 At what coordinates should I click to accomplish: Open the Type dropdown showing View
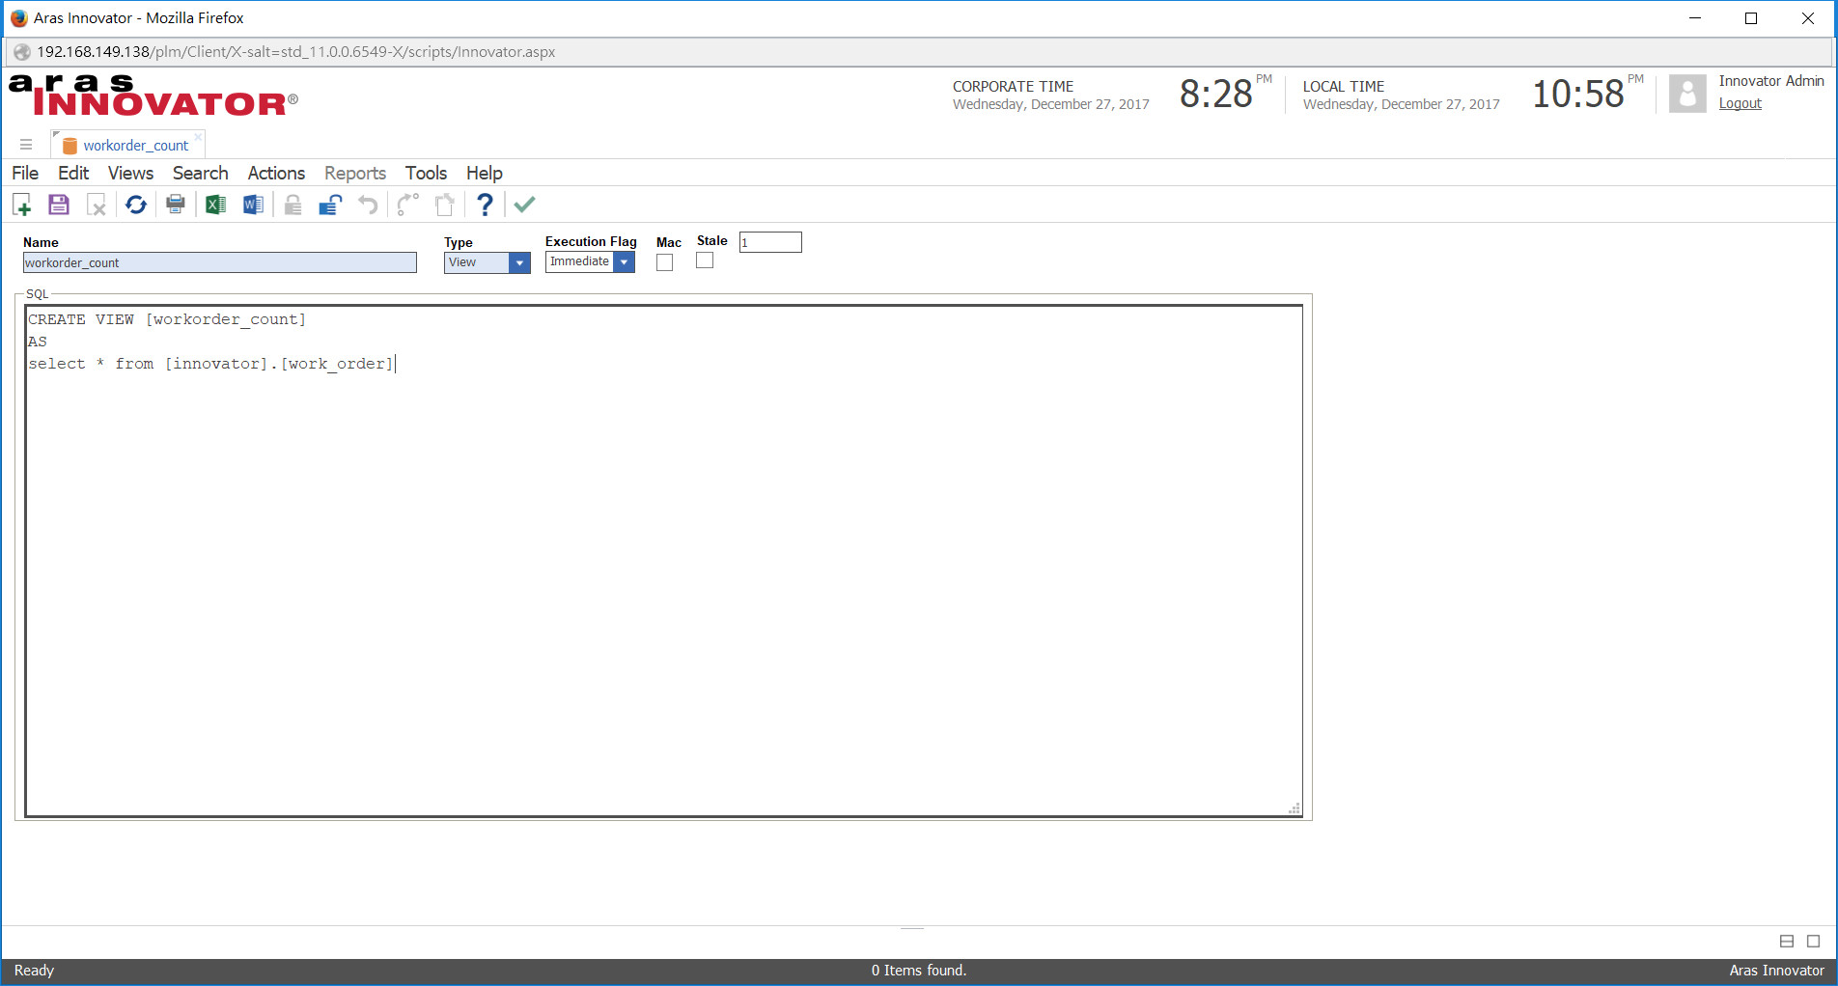click(x=487, y=262)
